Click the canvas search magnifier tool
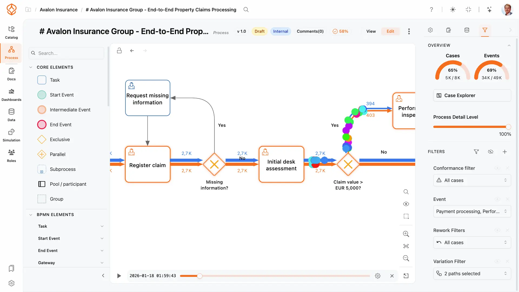This screenshot has width=519, height=292. (406, 192)
